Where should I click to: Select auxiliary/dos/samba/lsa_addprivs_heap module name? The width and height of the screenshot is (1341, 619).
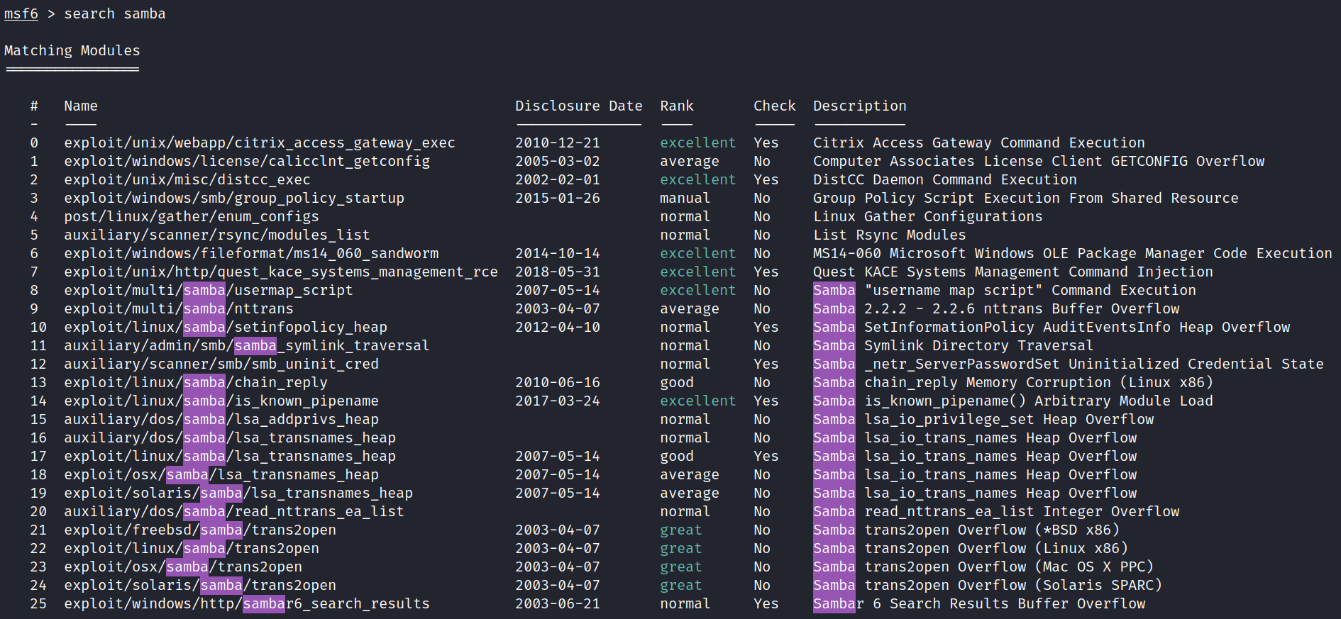click(221, 419)
